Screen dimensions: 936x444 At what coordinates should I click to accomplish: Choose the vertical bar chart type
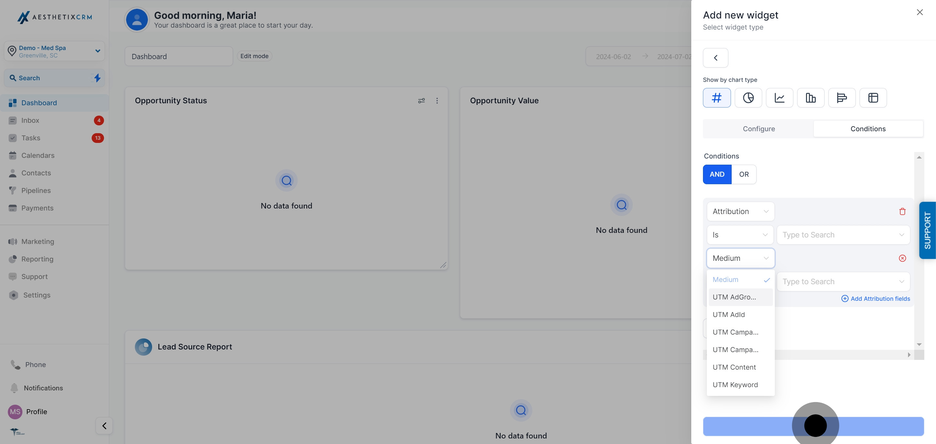tap(811, 98)
